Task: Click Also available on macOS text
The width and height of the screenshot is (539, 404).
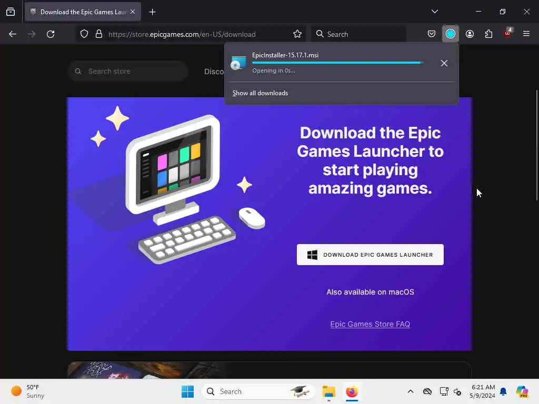Action: tap(370, 292)
